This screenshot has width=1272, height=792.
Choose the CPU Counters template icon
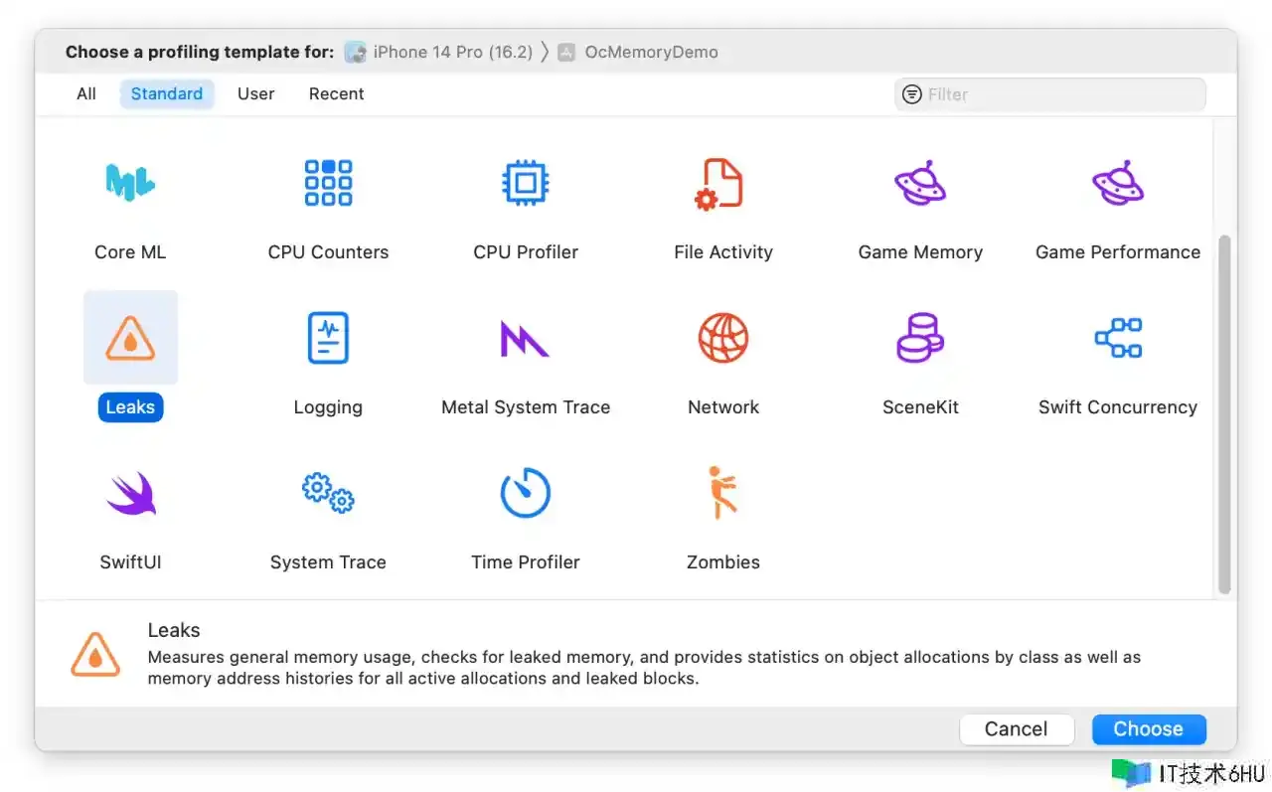pos(328,183)
